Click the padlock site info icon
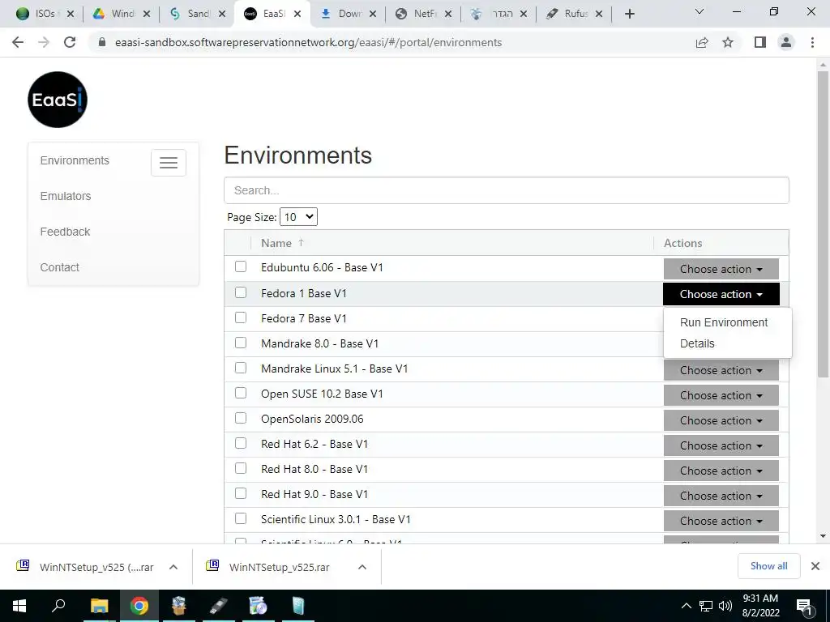The height and width of the screenshot is (622, 830). [102, 42]
